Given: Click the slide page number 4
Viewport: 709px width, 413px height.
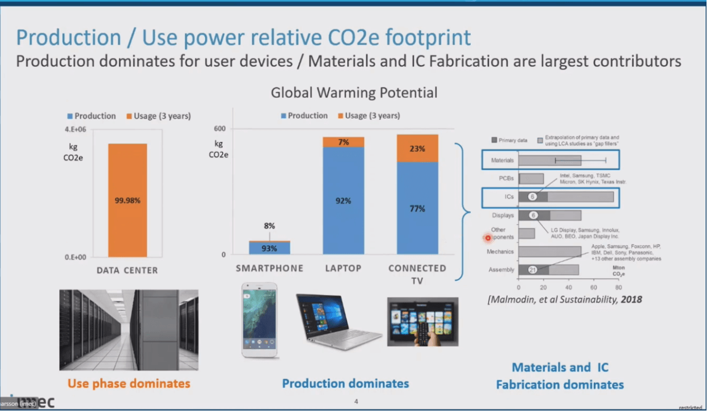Looking at the screenshot, I should pos(356,402).
